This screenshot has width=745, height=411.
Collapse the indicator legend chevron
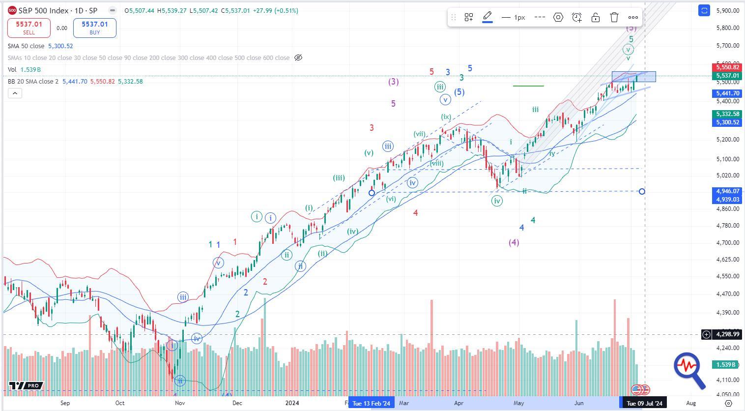coord(15,93)
